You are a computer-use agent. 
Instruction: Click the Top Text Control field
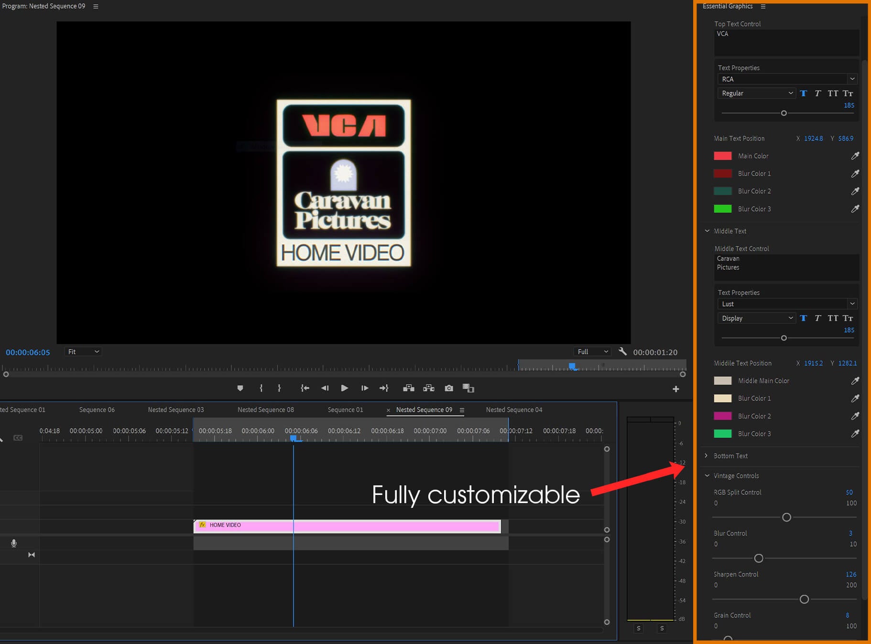point(786,43)
